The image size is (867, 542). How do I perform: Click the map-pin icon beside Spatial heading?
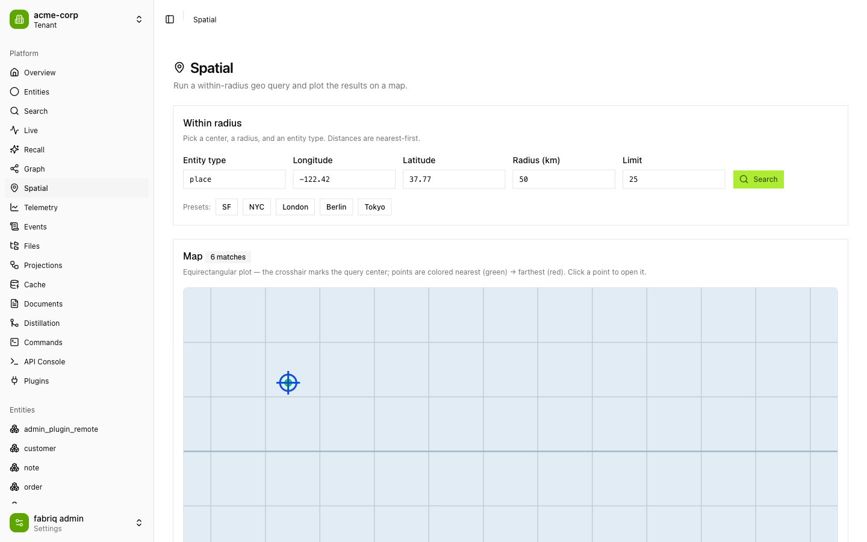(x=179, y=67)
